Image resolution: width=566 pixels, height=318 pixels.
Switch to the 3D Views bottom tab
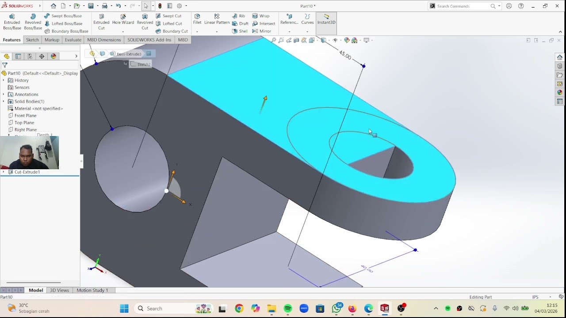click(x=59, y=290)
